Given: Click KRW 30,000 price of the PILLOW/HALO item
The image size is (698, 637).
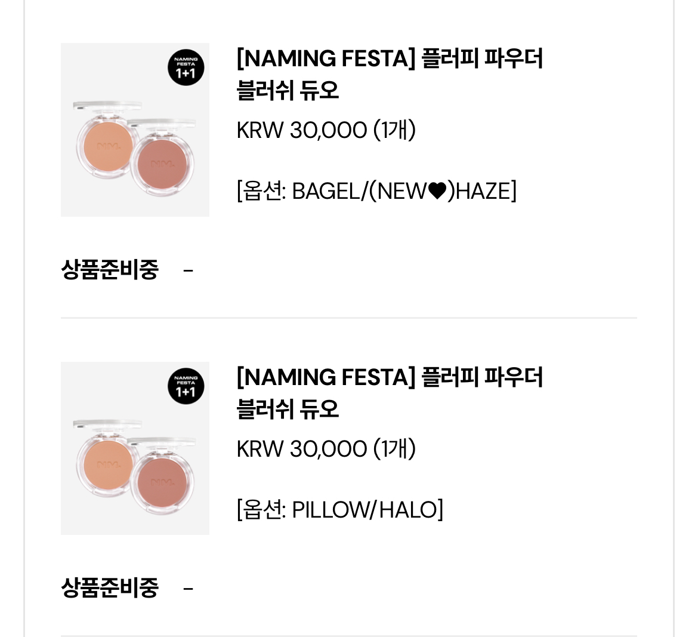Looking at the screenshot, I should coord(301,449).
